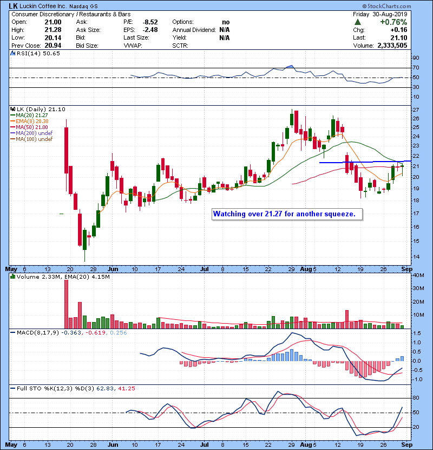The image size is (433, 450).
Task: Click the RSI(14) 50.65 indicator label
Action: [38, 53]
